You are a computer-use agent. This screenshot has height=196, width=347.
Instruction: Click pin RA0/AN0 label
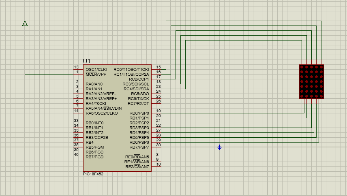(x=94, y=84)
